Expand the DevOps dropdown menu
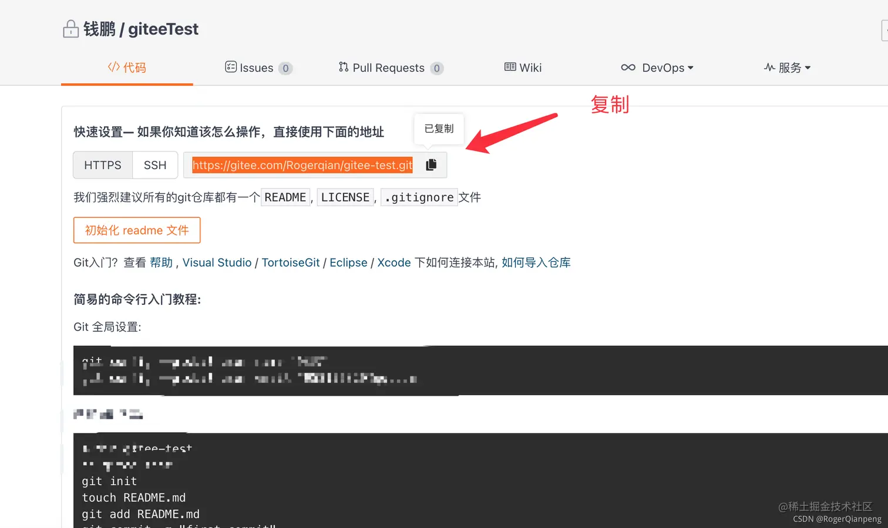Screen dimensions: 888x528 pos(657,68)
